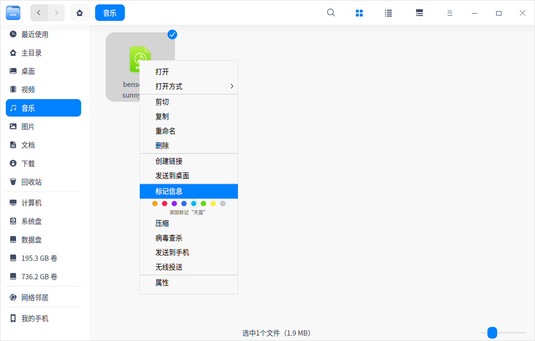Viewport: 535px width, 341px height.
Task: Click the icon size zoom slider
Action: click(492, 333)
